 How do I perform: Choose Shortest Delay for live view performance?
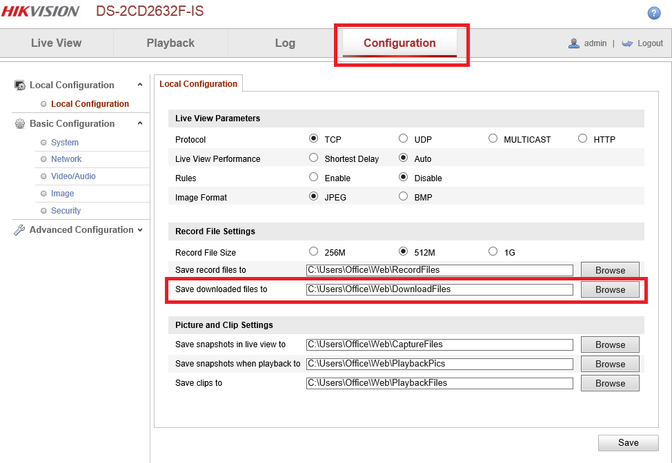[x=314, y=158]
